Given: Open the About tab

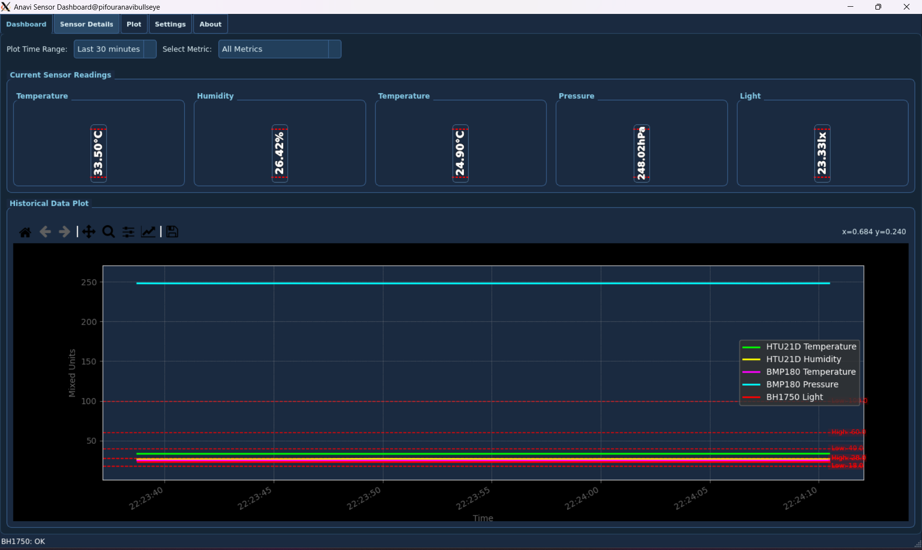Looking at the screenshot, I should click(210, 24).
